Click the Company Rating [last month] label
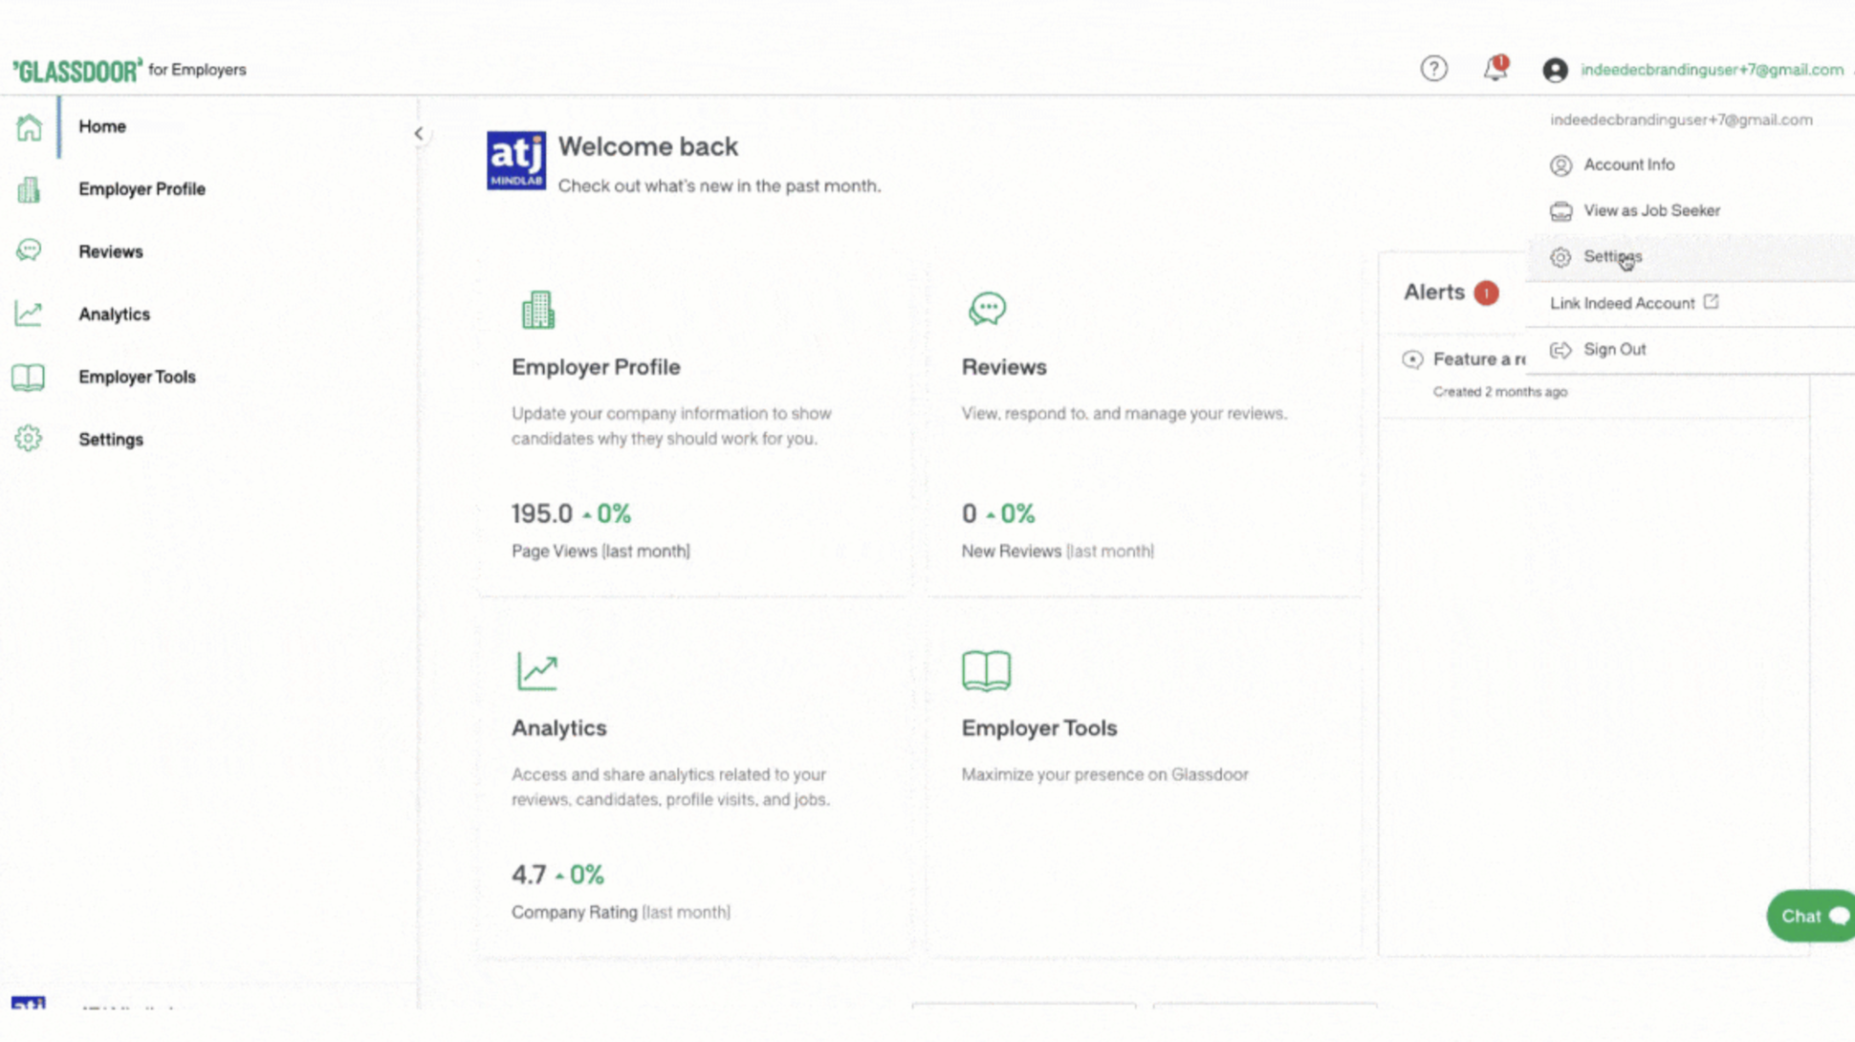This screenshot has height=1042, width=1855. coord(621,913)
